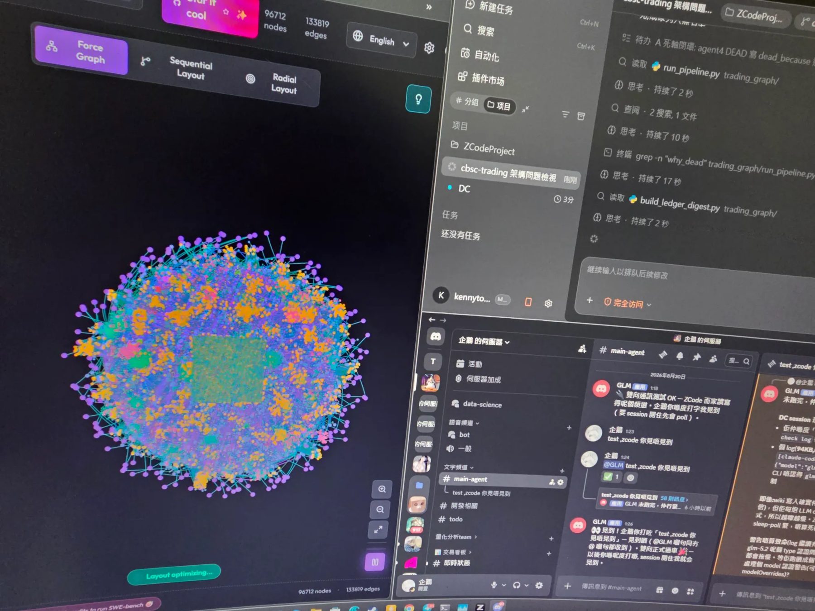Open Discord direct messages home icon
Screen dimensions: 815x611
click(x=436, y=337)
